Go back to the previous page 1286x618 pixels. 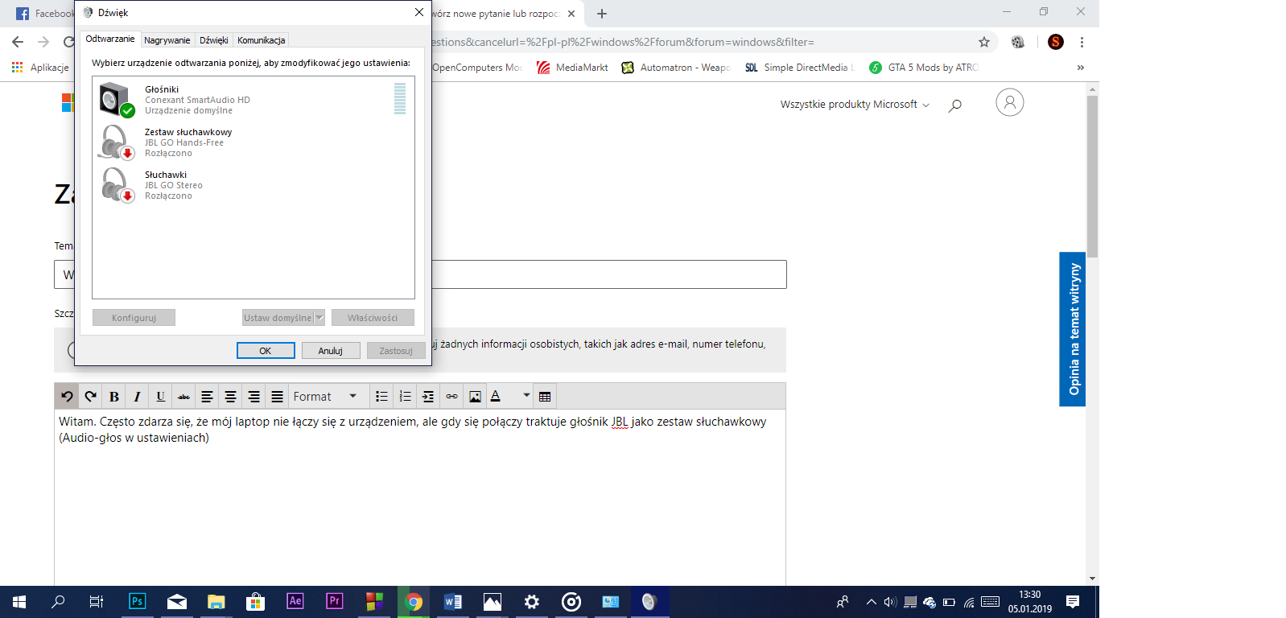18,42
